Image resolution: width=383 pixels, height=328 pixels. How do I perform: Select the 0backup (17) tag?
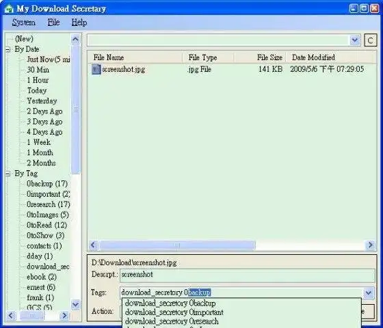47,184
